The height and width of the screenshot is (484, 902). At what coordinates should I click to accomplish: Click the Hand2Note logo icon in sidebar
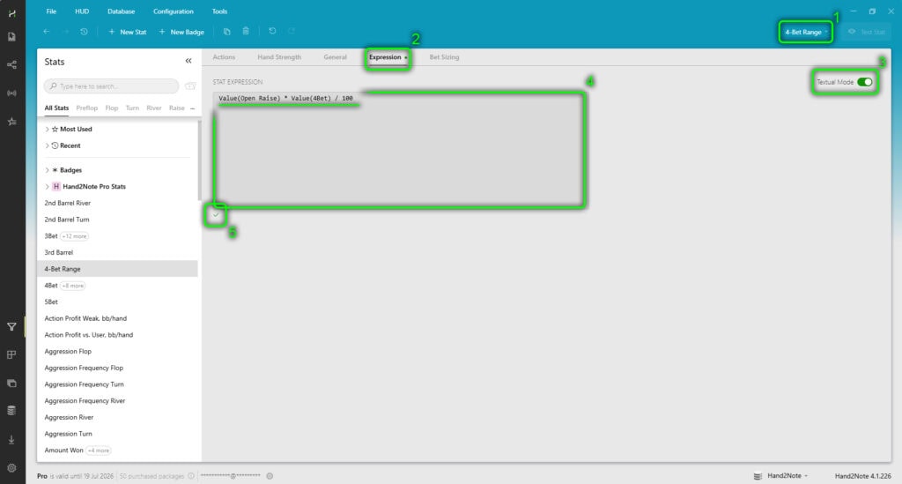pos(11,13)
